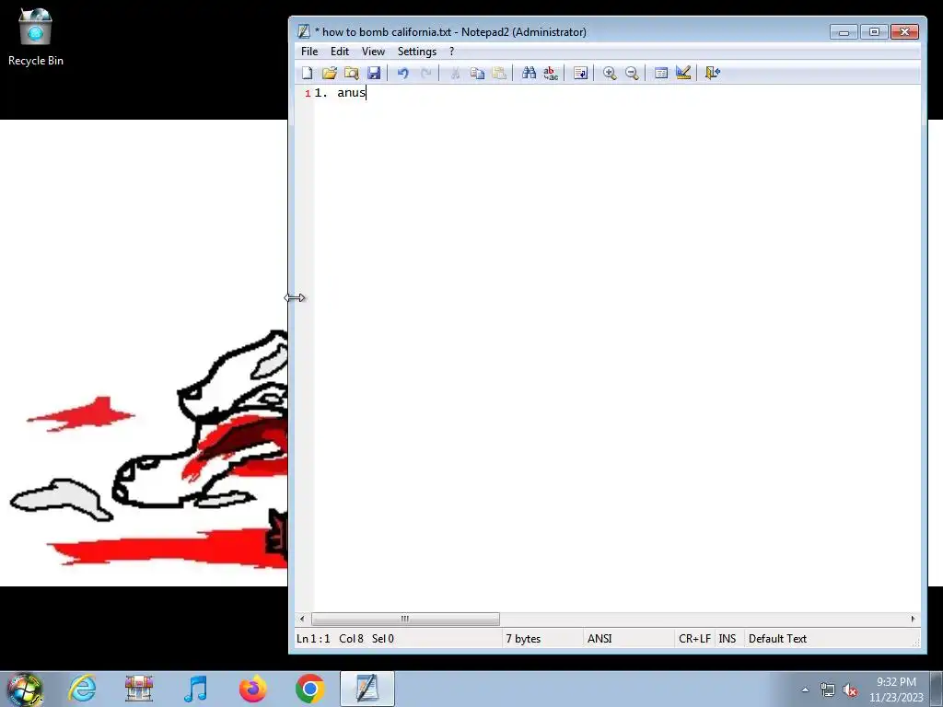Copy using the toolbar copy icon
Screen dimensions: 943x707
(x=477, y=73)
